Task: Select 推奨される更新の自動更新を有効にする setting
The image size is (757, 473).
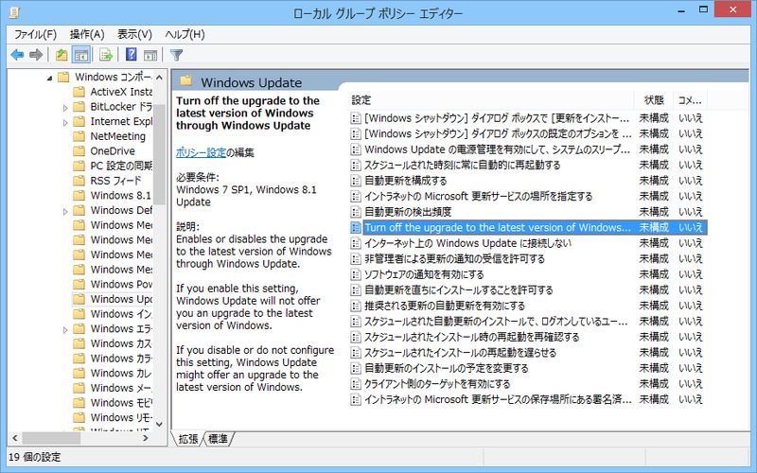Action: 444,306
